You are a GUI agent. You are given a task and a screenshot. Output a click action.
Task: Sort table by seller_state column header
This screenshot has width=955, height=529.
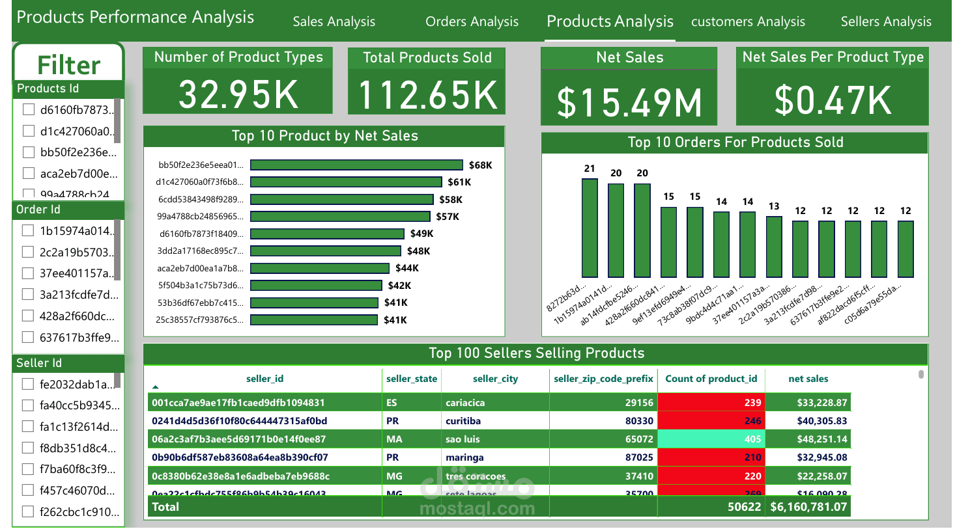pyautogui.click(x=412, y=379)
